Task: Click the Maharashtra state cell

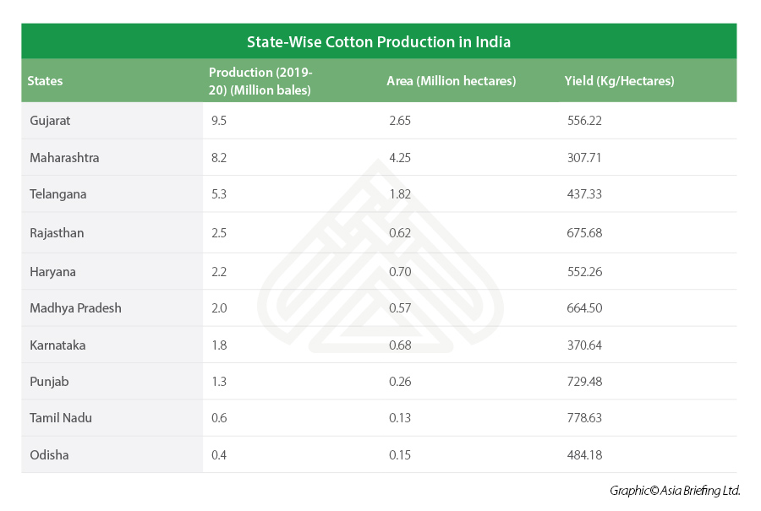Action: pos(64,158)
